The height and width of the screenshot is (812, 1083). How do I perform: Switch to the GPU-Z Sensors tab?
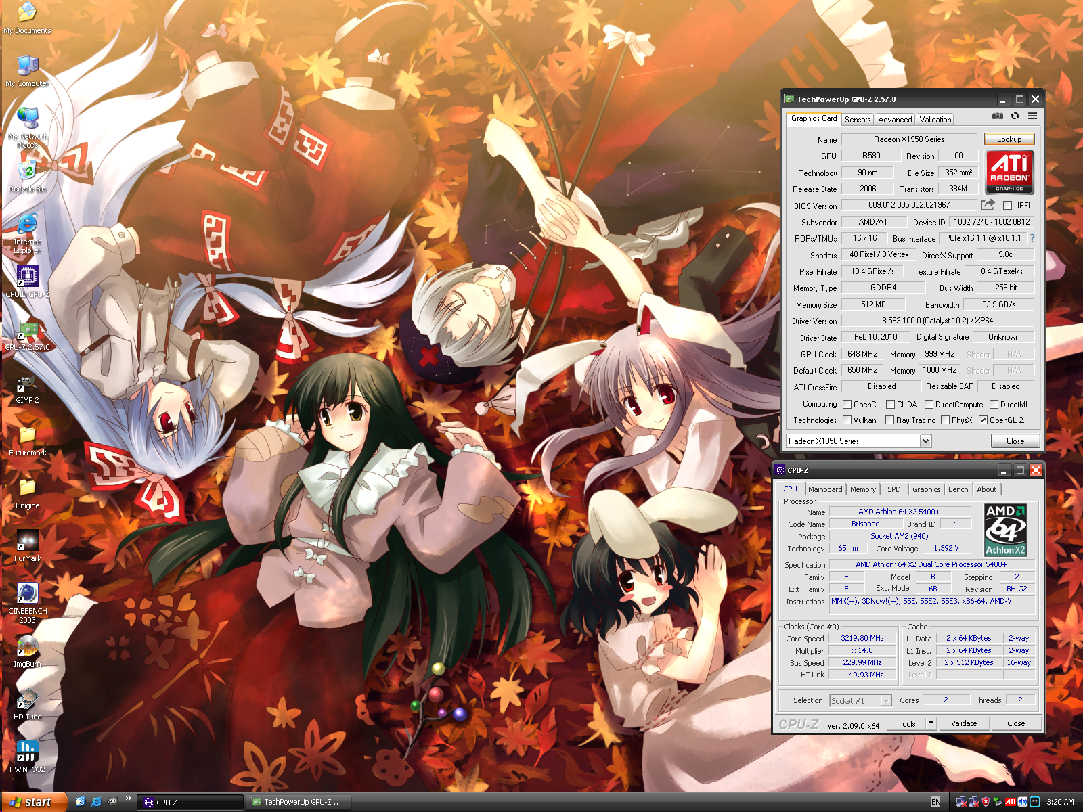[x=858, y=120]
